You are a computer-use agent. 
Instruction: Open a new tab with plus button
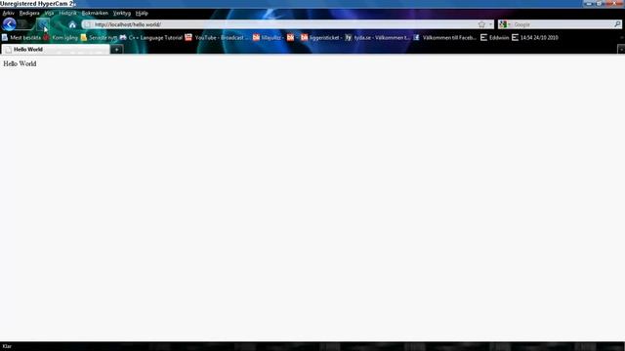point(117,50)
